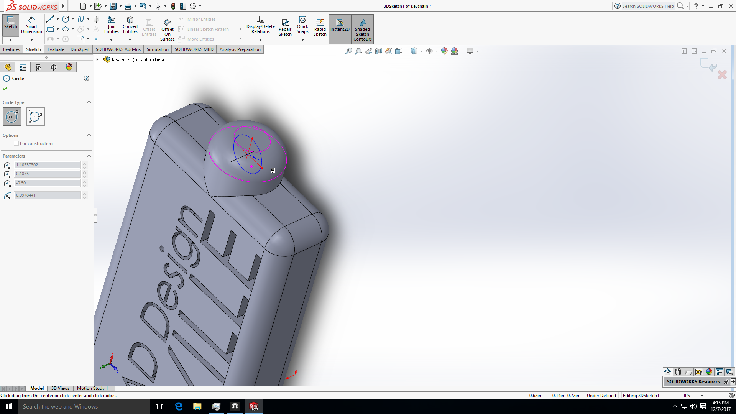Collapse the Parameters section

(89, 156)
